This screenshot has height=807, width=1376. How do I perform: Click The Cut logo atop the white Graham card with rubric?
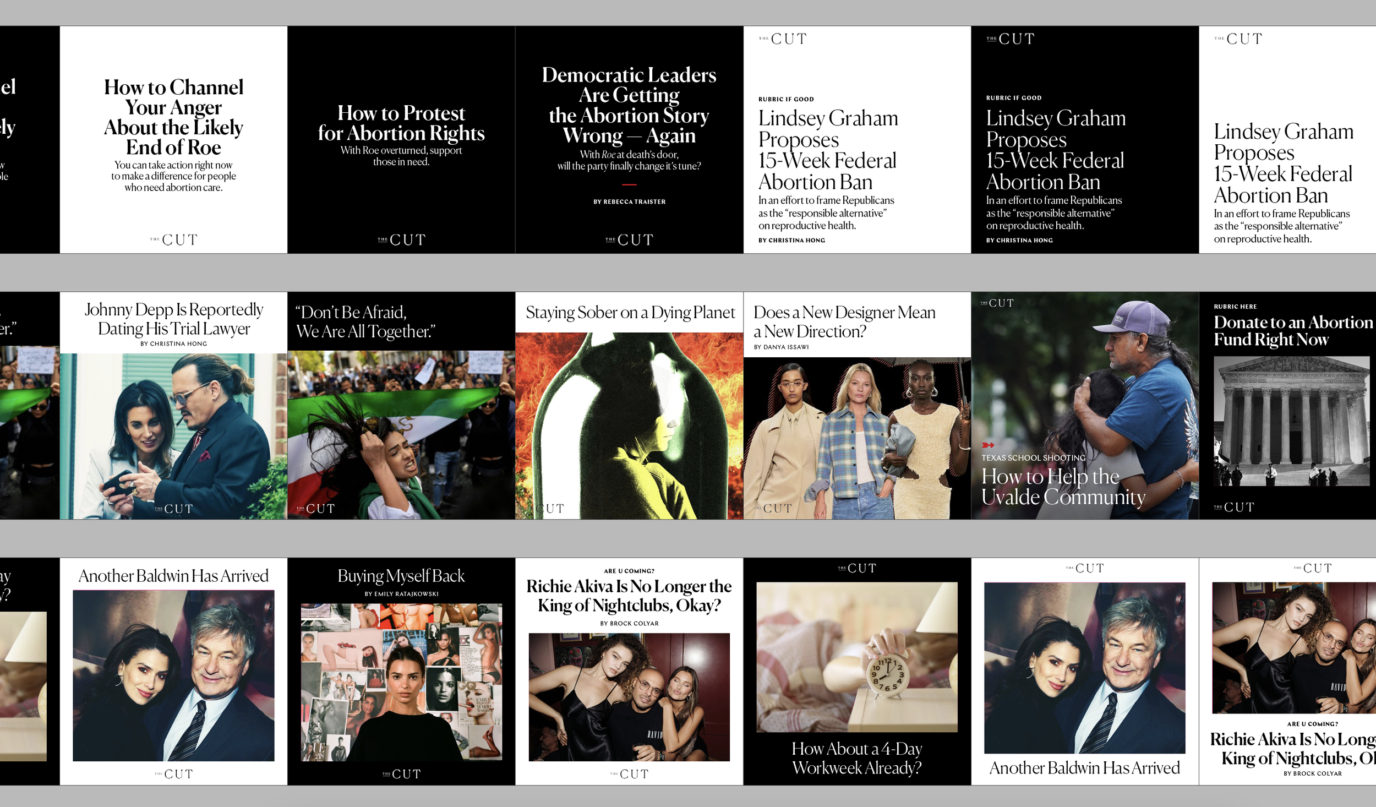(x=783, y=39)
